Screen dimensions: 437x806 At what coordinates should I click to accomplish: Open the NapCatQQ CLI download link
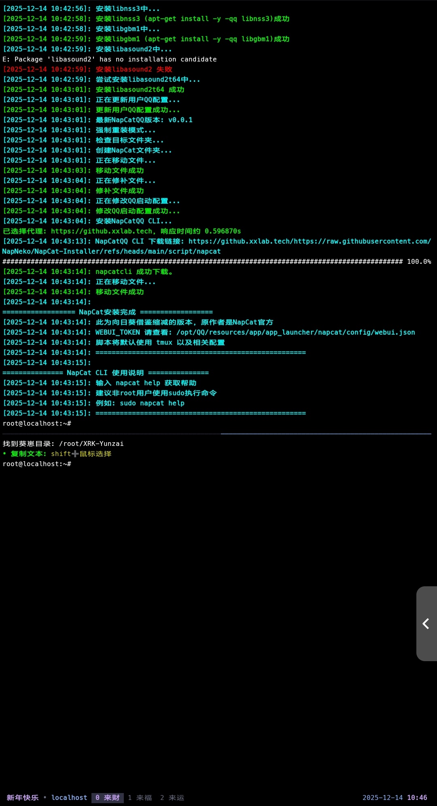click(310, 241)
